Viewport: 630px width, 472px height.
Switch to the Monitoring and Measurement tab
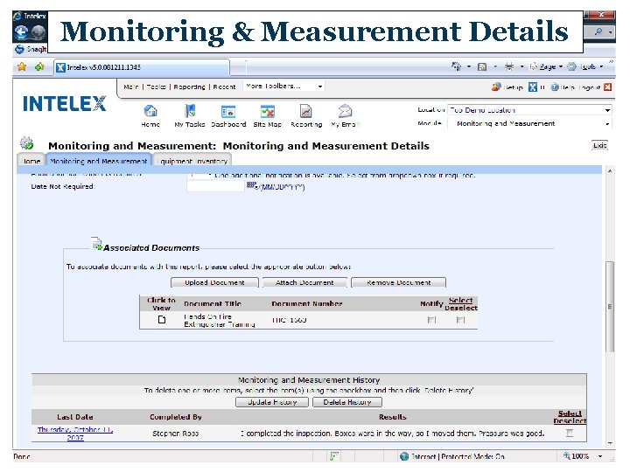(x=98, y=161)
